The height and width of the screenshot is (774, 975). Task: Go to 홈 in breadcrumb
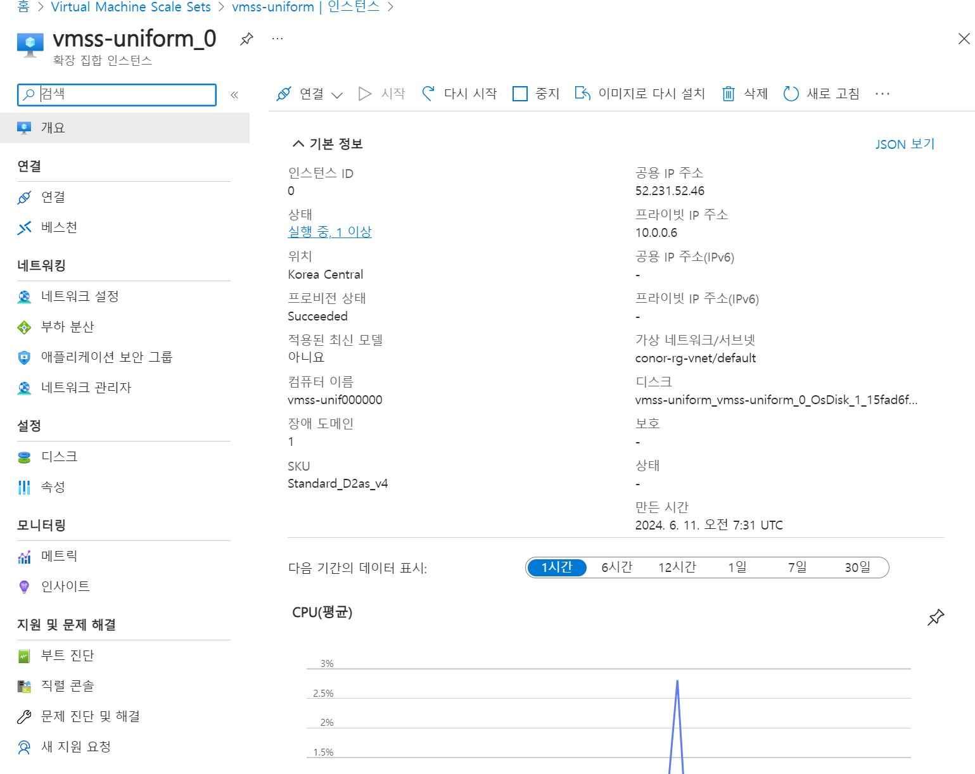23,7
